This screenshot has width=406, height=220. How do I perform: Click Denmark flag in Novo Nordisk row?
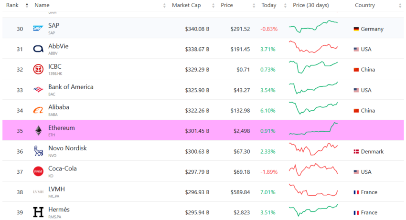(356, 151)
